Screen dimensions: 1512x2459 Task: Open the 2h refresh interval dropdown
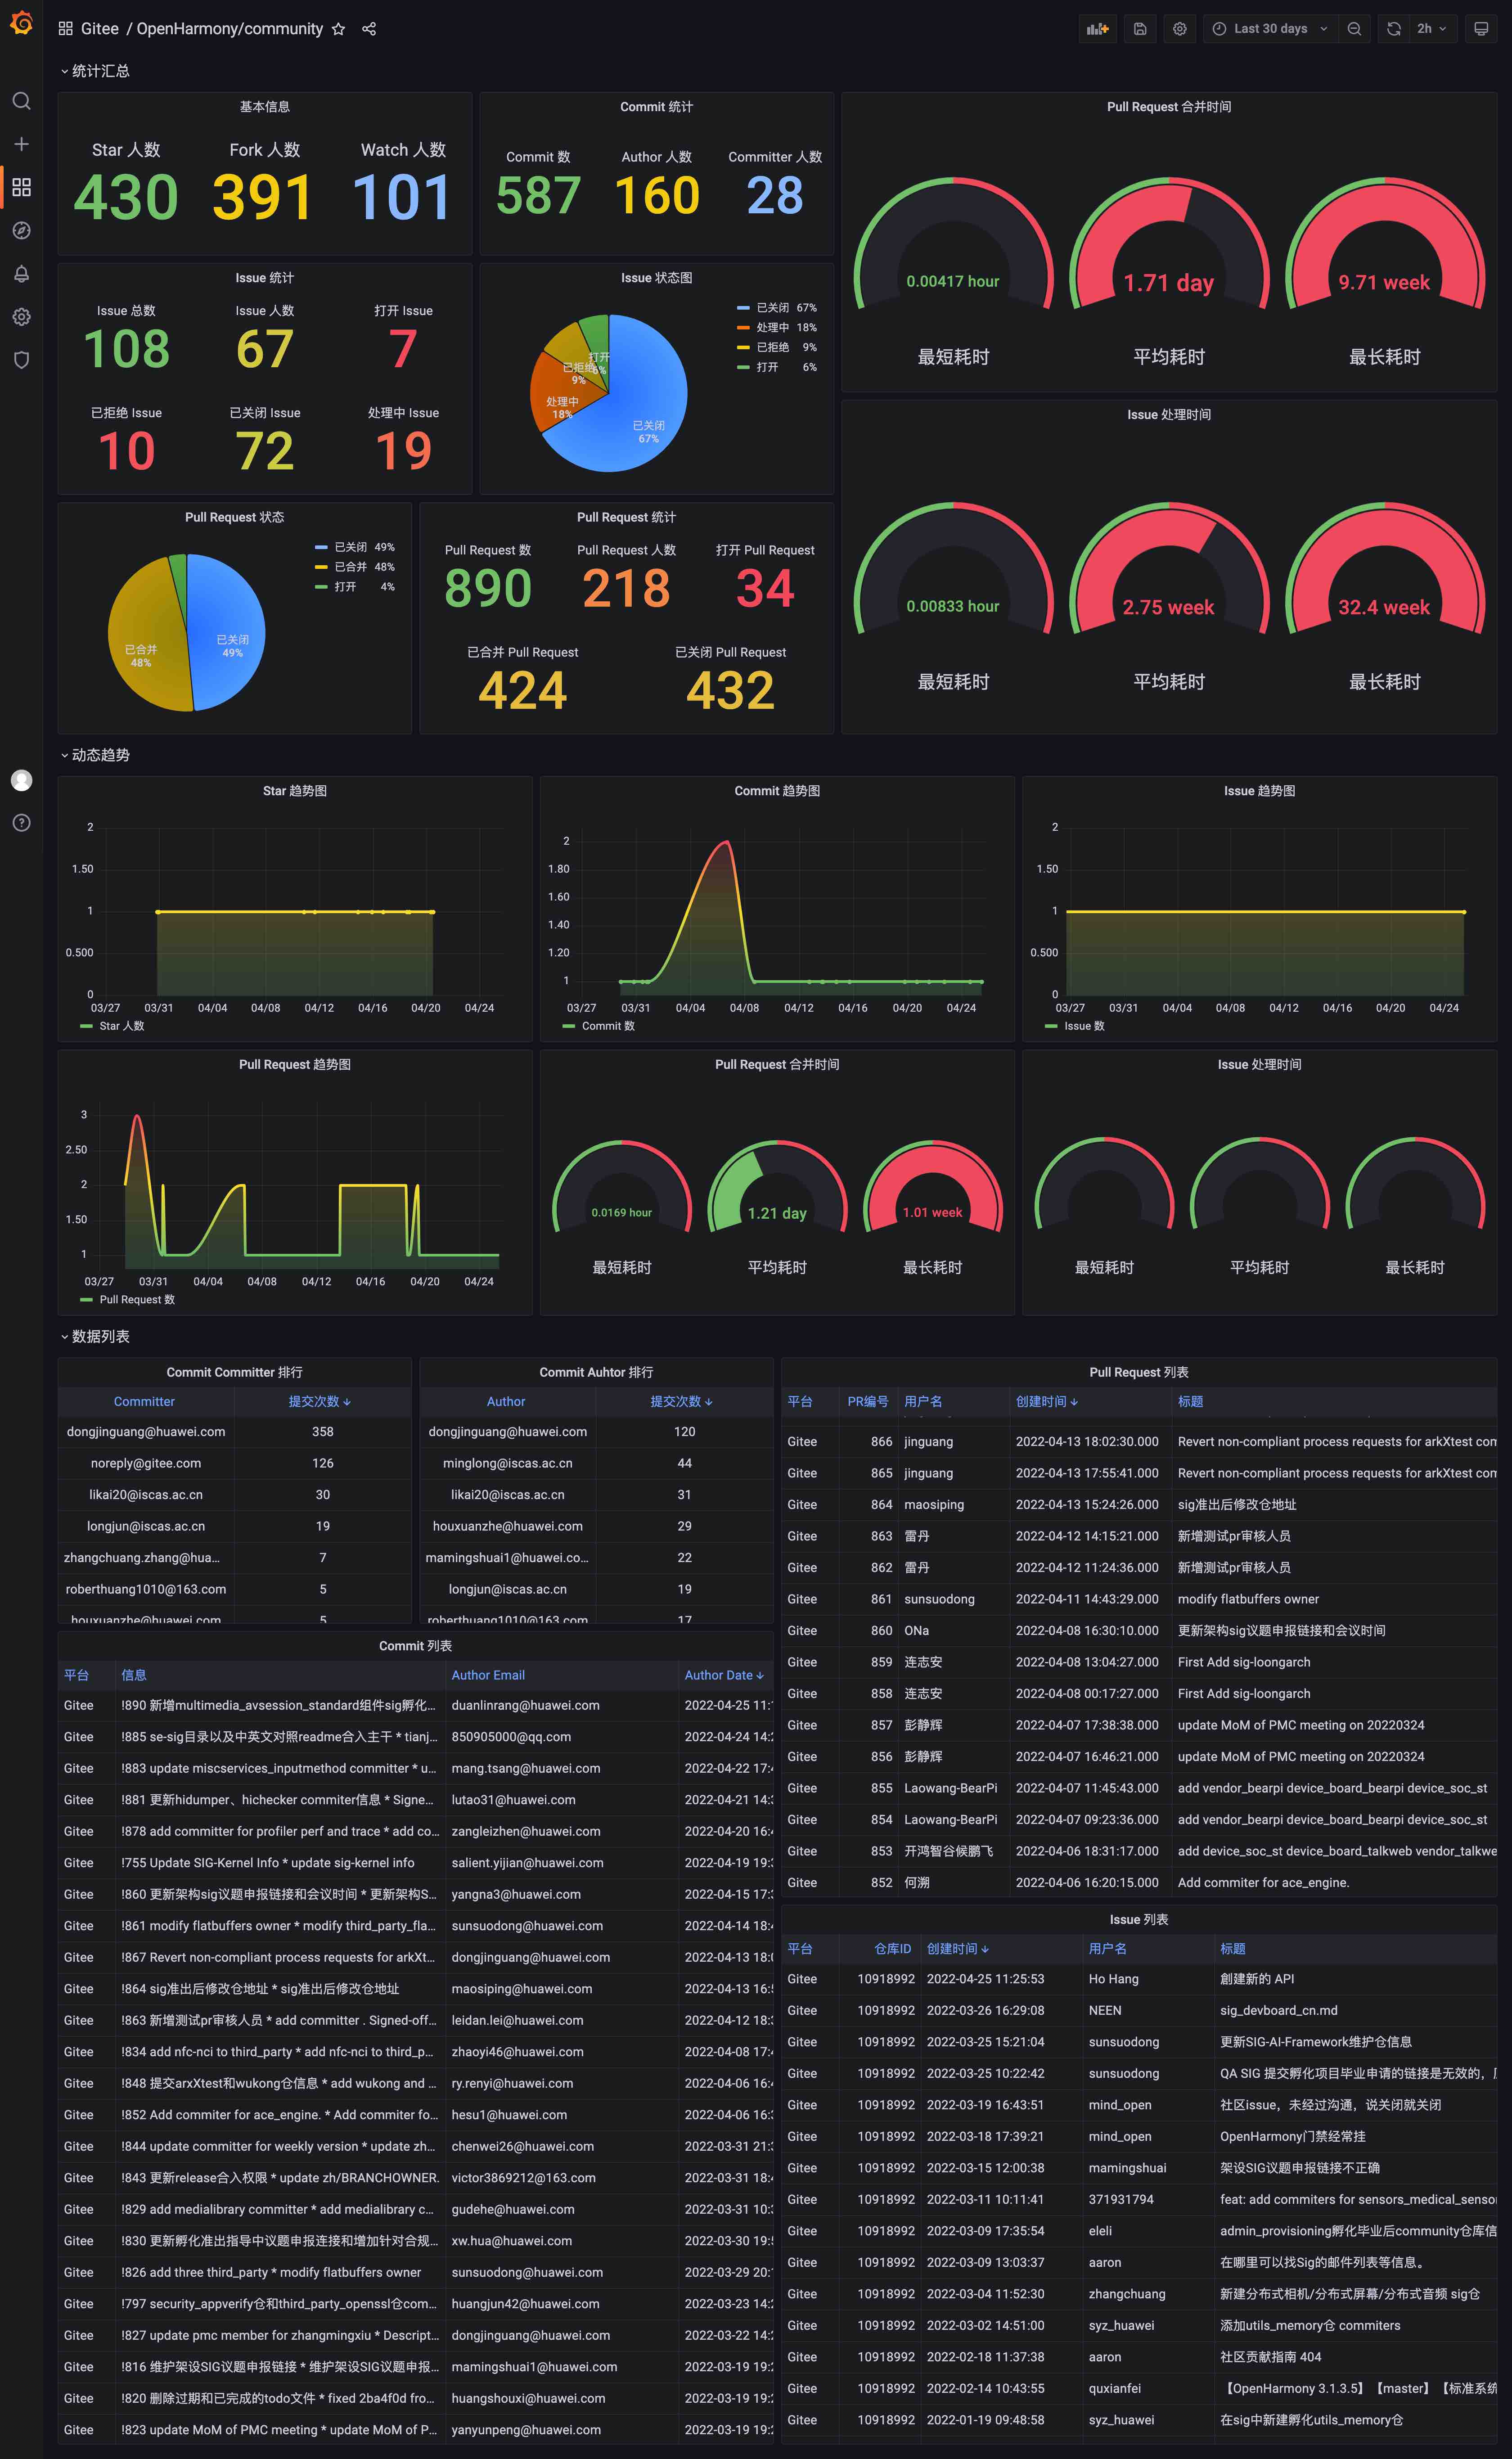1431,29
